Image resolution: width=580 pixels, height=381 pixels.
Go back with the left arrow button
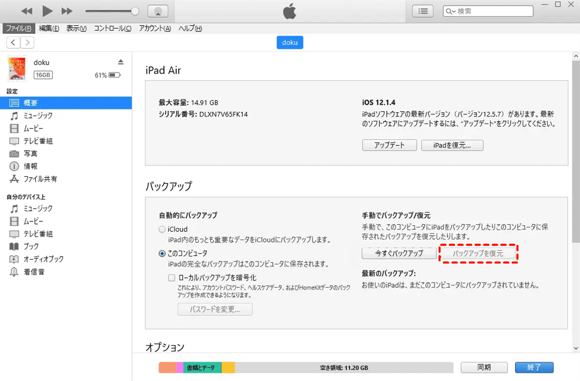[x=13, y=42]
